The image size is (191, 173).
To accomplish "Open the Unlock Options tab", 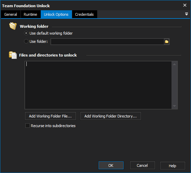I will point(56,14).
